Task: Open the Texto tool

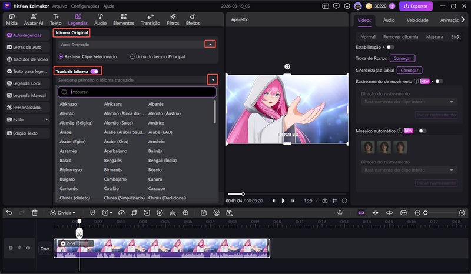Action: point(55,19)
